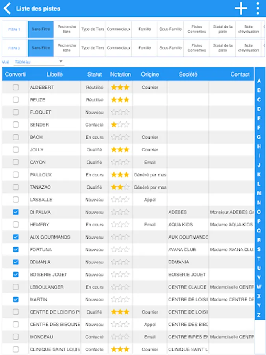The width and height of the screenshot is (266, 355).
Task: Open the Vue Tableau dropdown
Action: click(x=39, y=62)
